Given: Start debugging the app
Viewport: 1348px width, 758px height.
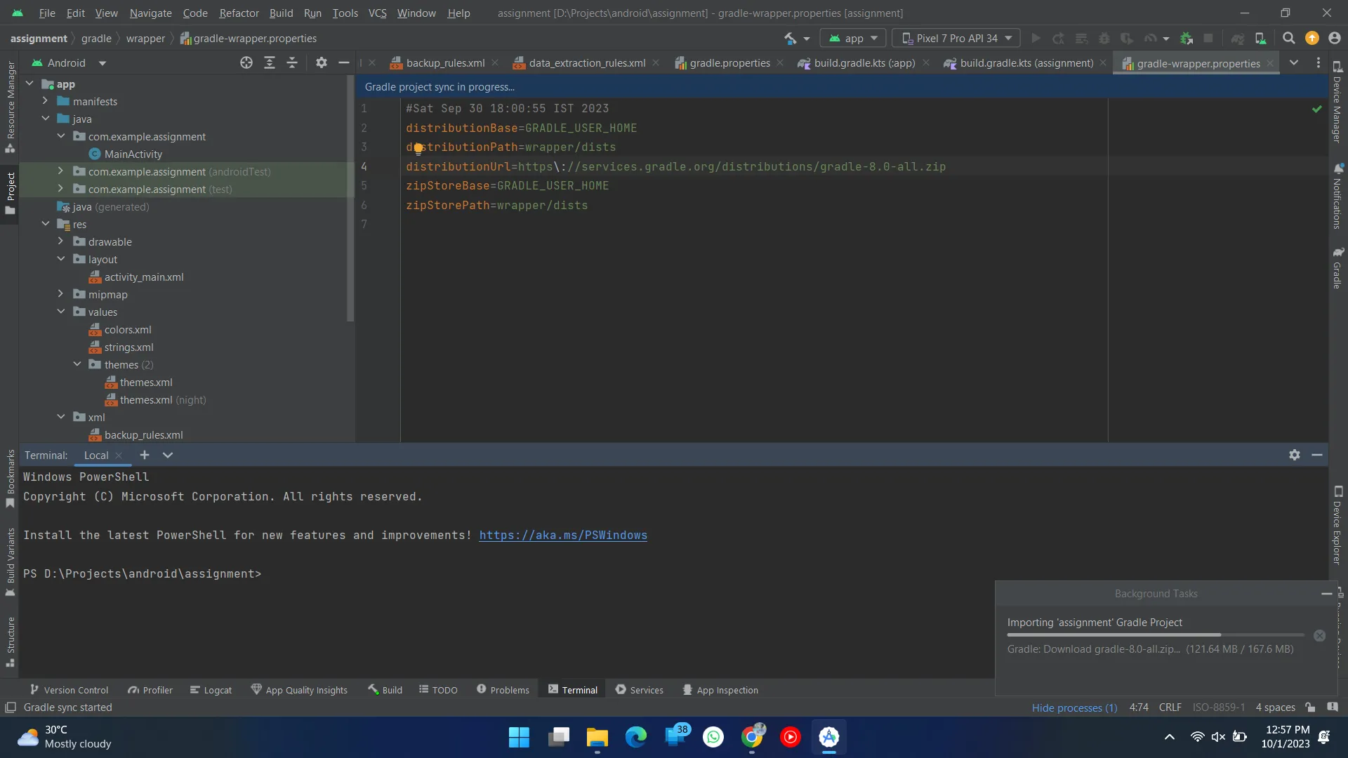Looking at the screenshot, I should 1104,38.
